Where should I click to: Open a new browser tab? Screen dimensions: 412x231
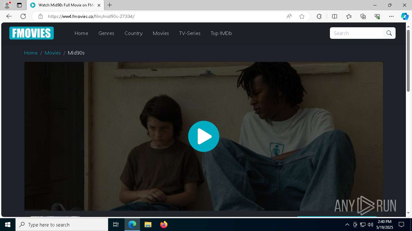(x=110, y=5)
